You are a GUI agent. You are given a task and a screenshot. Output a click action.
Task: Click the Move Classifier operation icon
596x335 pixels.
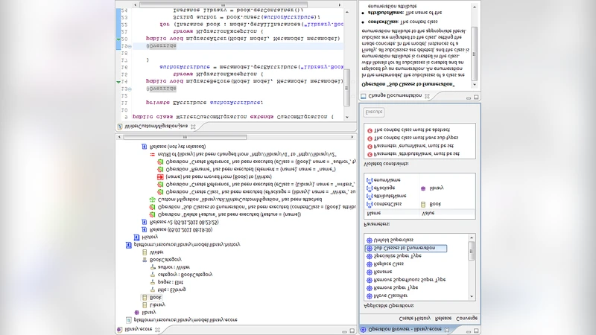click(x=369, y=296)
